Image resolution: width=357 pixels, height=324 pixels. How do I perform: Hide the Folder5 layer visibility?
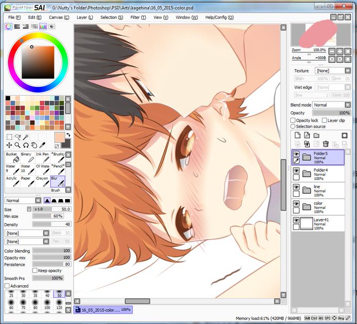click(296, 154)
